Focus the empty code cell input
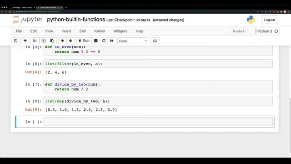 [158, 122]
